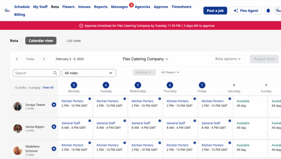Select Wednesday 5 in the calendar header
The image size is (281, 159).
coord(138,88)
